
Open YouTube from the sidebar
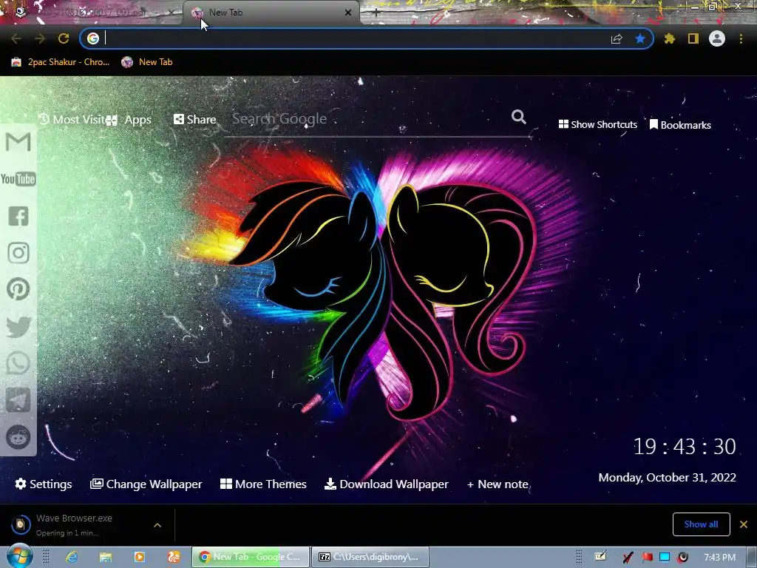(18, 179)
